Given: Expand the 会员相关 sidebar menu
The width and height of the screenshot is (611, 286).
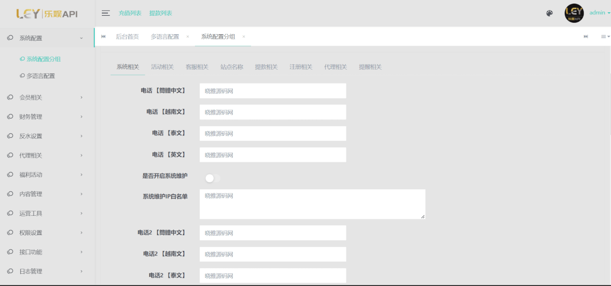Looking at the screenshot, I should pyautogui.click(x=47, y=97).
